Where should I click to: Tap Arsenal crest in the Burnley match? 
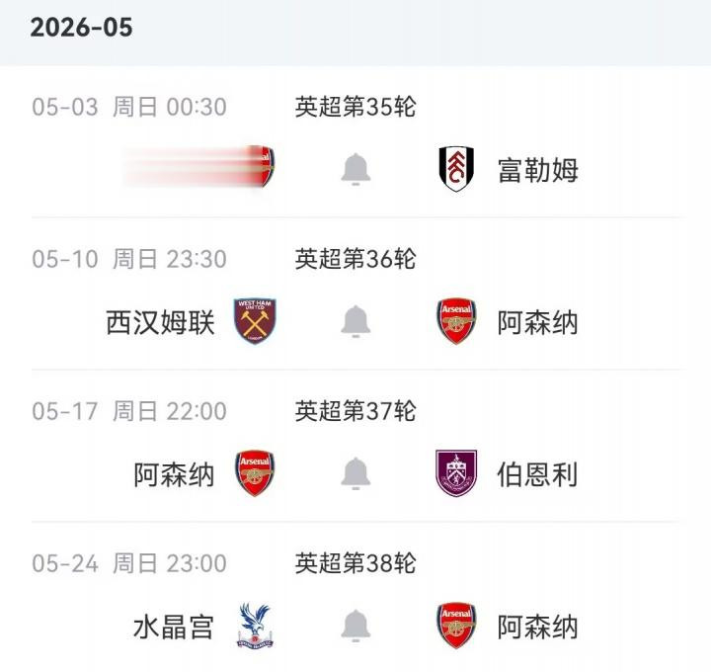(x=255, y=474)
